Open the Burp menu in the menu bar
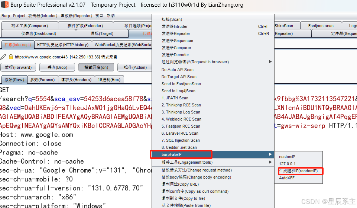This screenshot has width=357, height=208. pyautogui.click(x=6, y=16)
